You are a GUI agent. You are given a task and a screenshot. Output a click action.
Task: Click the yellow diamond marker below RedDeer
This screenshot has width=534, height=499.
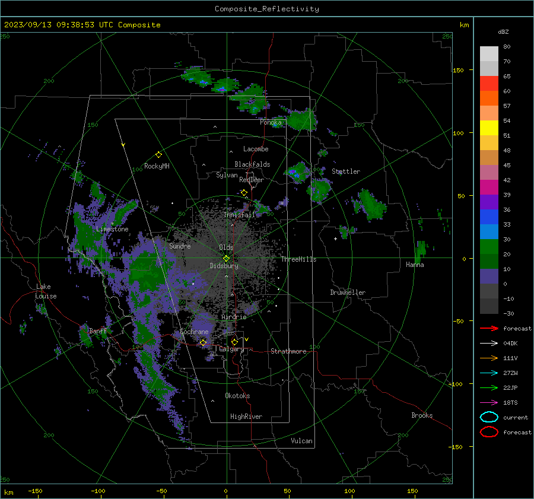[x=244, y=193]
